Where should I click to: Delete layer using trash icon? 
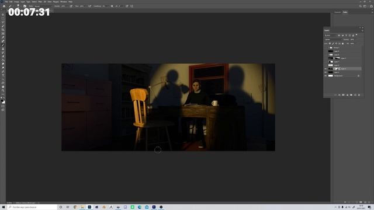359,94
